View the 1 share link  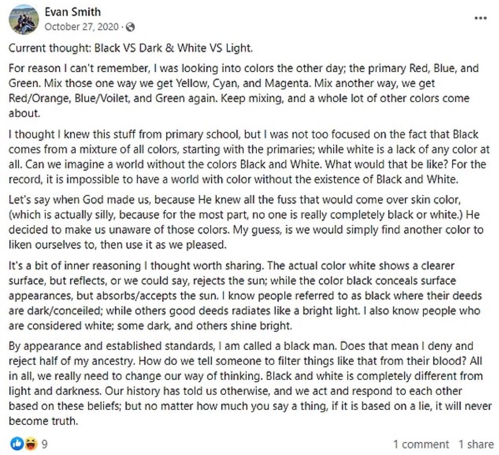[476, 444]
